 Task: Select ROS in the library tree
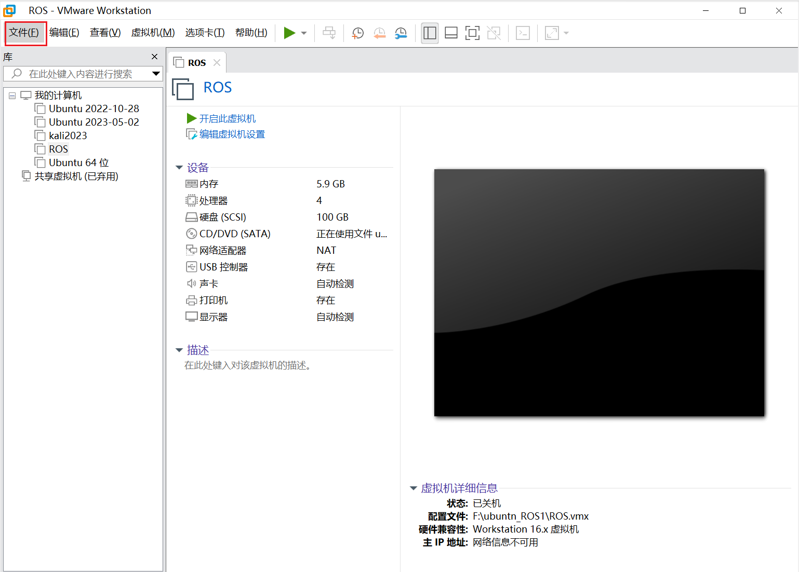(x=59, y=149)
